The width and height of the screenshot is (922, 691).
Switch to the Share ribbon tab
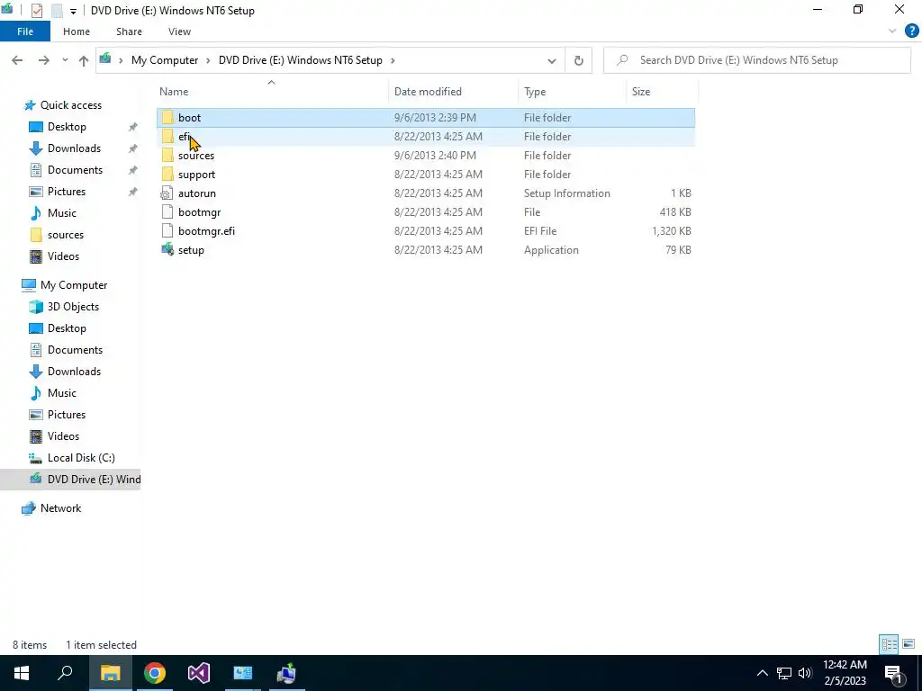click(129, 31)
